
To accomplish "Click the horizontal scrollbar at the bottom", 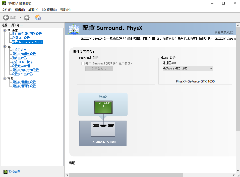I will pos(126,175).
